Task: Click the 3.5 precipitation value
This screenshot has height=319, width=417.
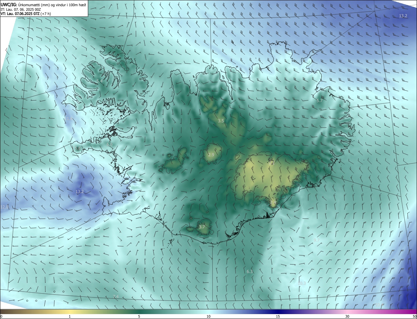Action: (221, 121)
